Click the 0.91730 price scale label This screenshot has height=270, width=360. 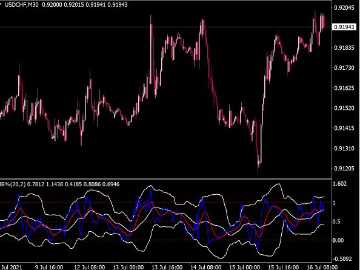click(344, 67)
